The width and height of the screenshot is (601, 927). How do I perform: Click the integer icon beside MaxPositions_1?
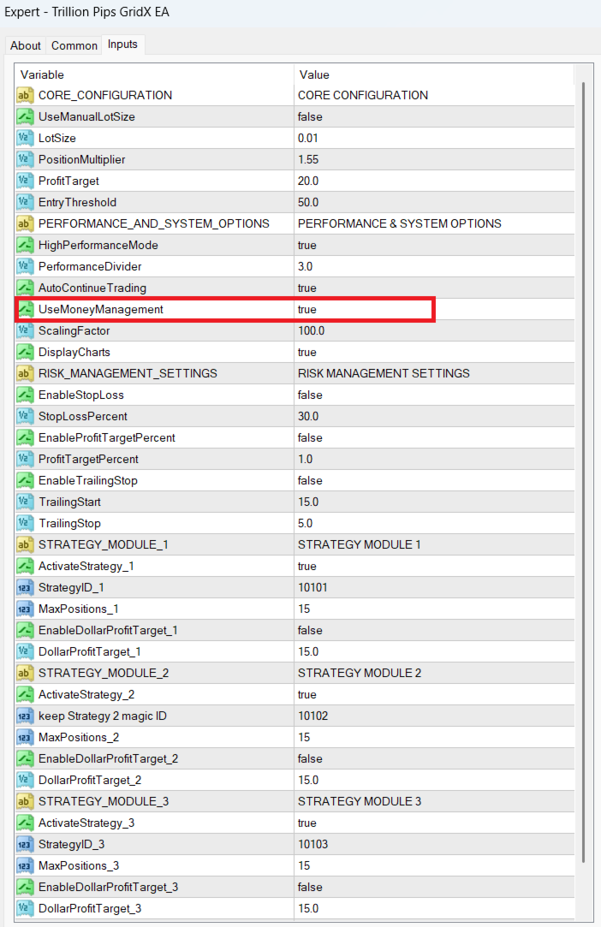click(x=24, y=609)
